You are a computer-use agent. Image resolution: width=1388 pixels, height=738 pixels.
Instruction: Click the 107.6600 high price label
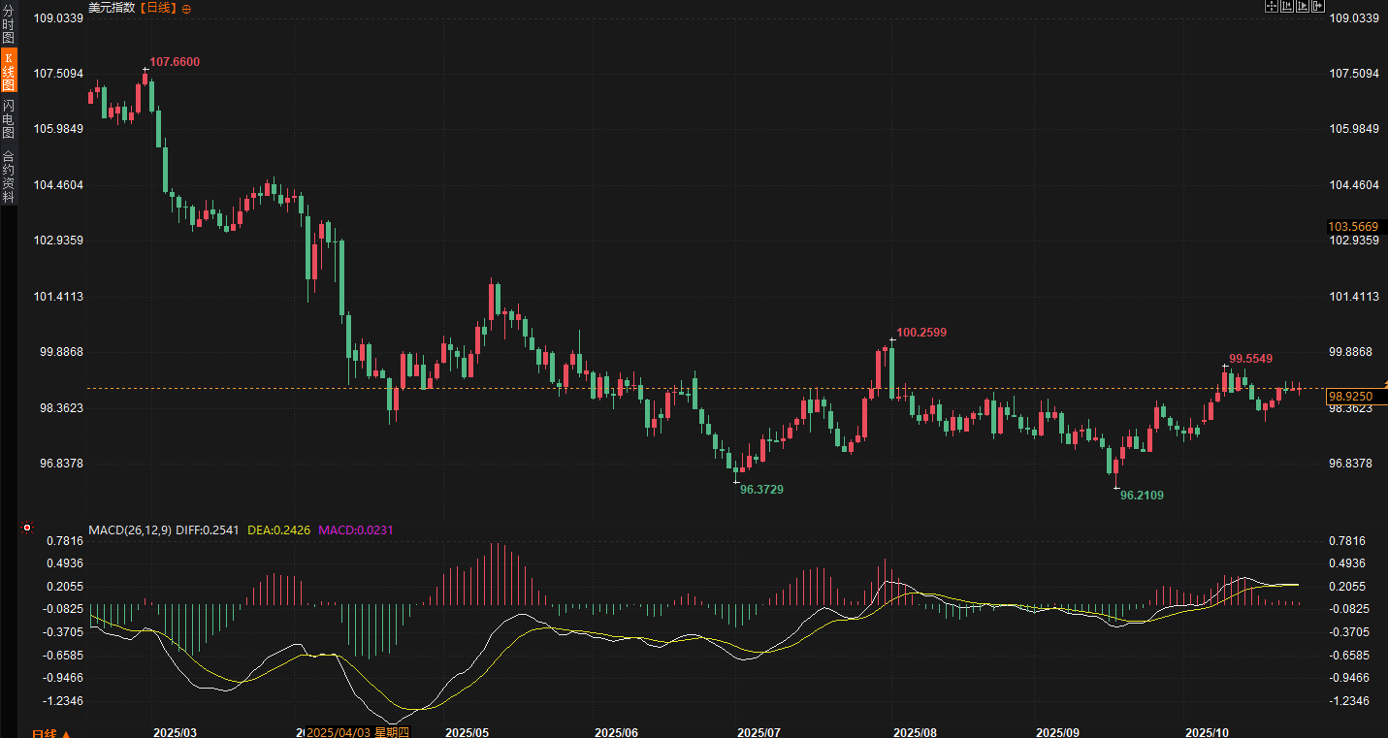point(175,61)
